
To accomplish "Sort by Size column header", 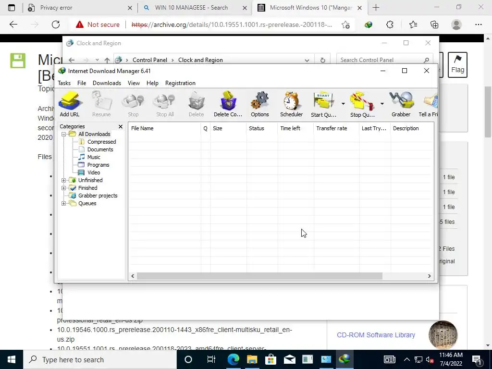I will pyautogui.click(x=228, y=128).
